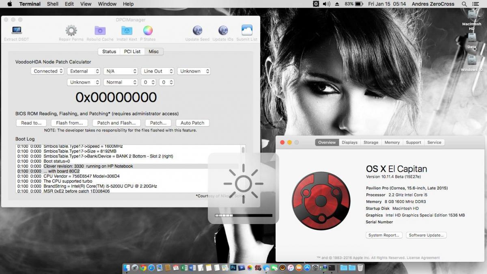Open iBooks from the Dock

point(299,268)
